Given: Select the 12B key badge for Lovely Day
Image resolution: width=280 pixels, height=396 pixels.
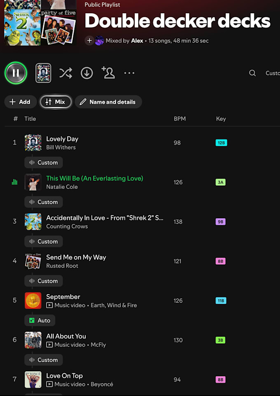Looking at the screenshot, I should (x=221, y=143).
